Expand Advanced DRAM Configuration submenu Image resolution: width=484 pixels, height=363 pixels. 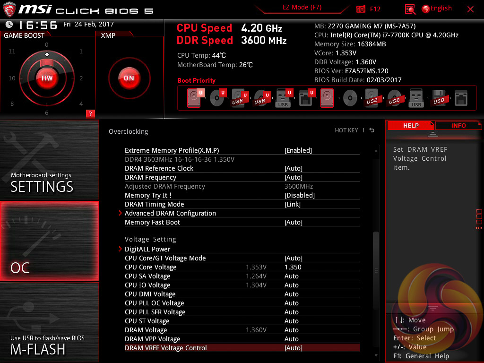242,213
